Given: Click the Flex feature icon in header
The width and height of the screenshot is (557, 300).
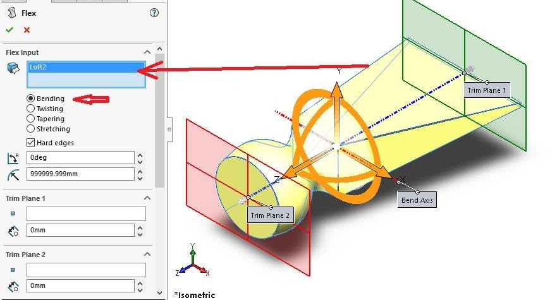Looking at the screenshot, I should (x=11, y=13).
